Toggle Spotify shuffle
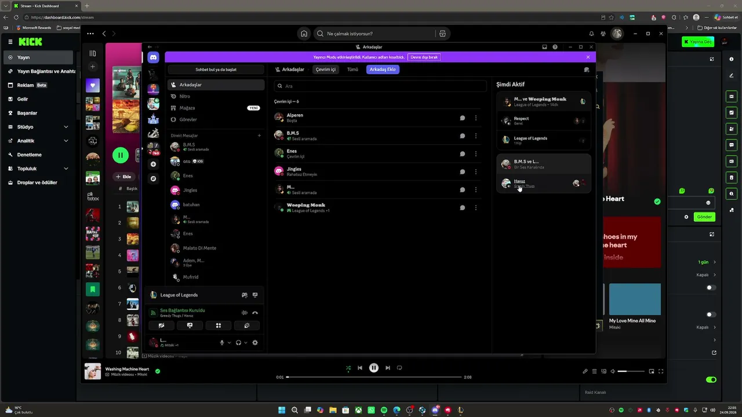Viewport: 742px width, 417px height. pos(348,368)
